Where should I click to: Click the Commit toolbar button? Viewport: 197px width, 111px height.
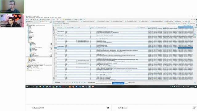(43, 19)
